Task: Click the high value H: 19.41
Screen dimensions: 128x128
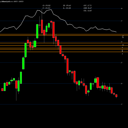Action: [x=67, y=6]
